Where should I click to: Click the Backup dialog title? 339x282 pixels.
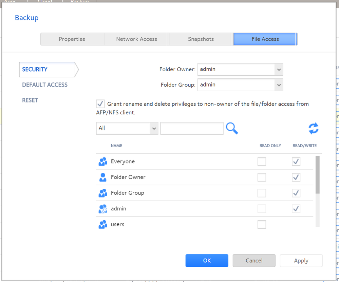[26, 18]
